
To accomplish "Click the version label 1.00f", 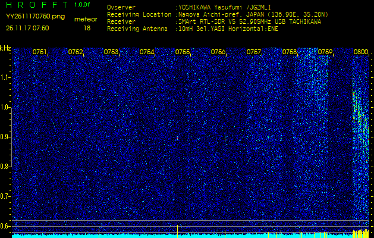I will point(82,5).
